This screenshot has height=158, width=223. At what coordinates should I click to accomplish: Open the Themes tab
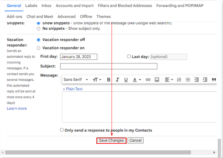(104, 17)
